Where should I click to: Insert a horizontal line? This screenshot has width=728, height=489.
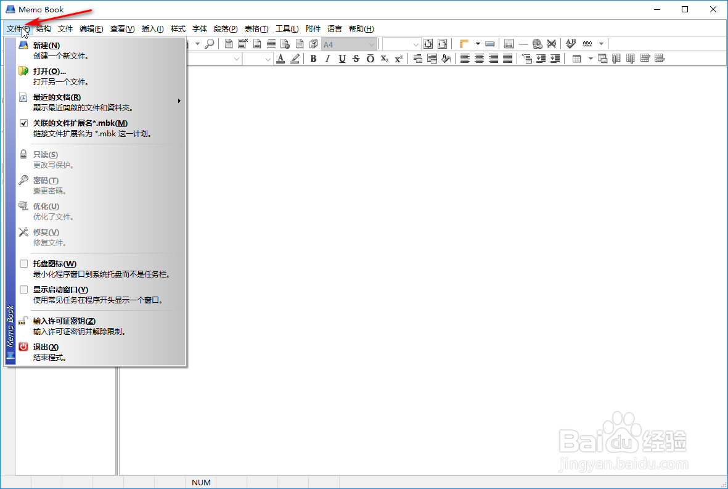pyautogui.click(x=523, y=44)
